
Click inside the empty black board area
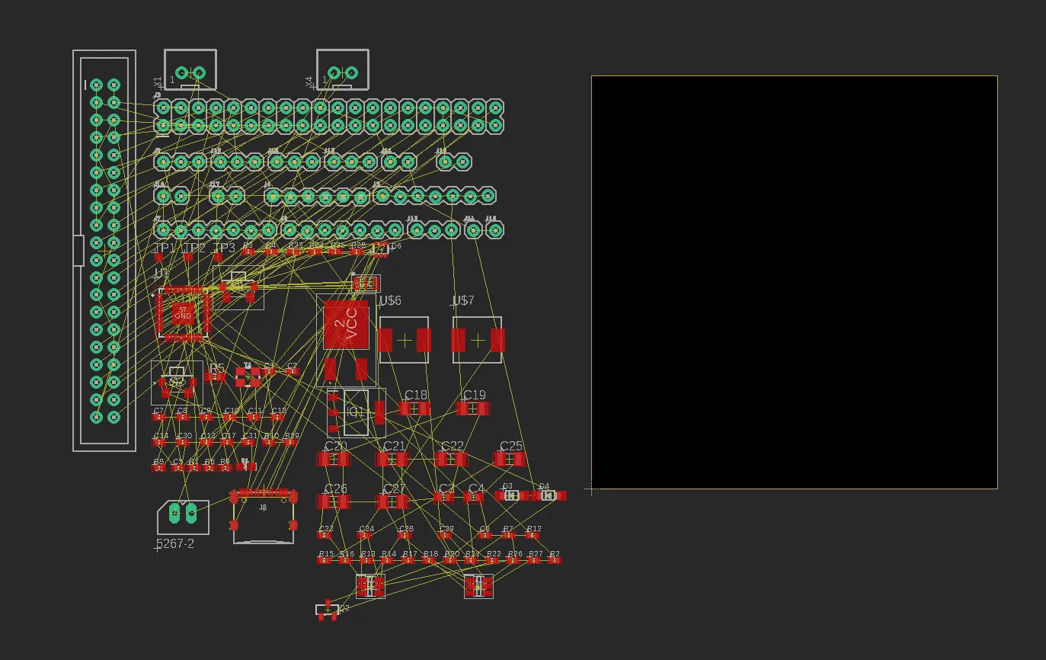pos(795,282)
